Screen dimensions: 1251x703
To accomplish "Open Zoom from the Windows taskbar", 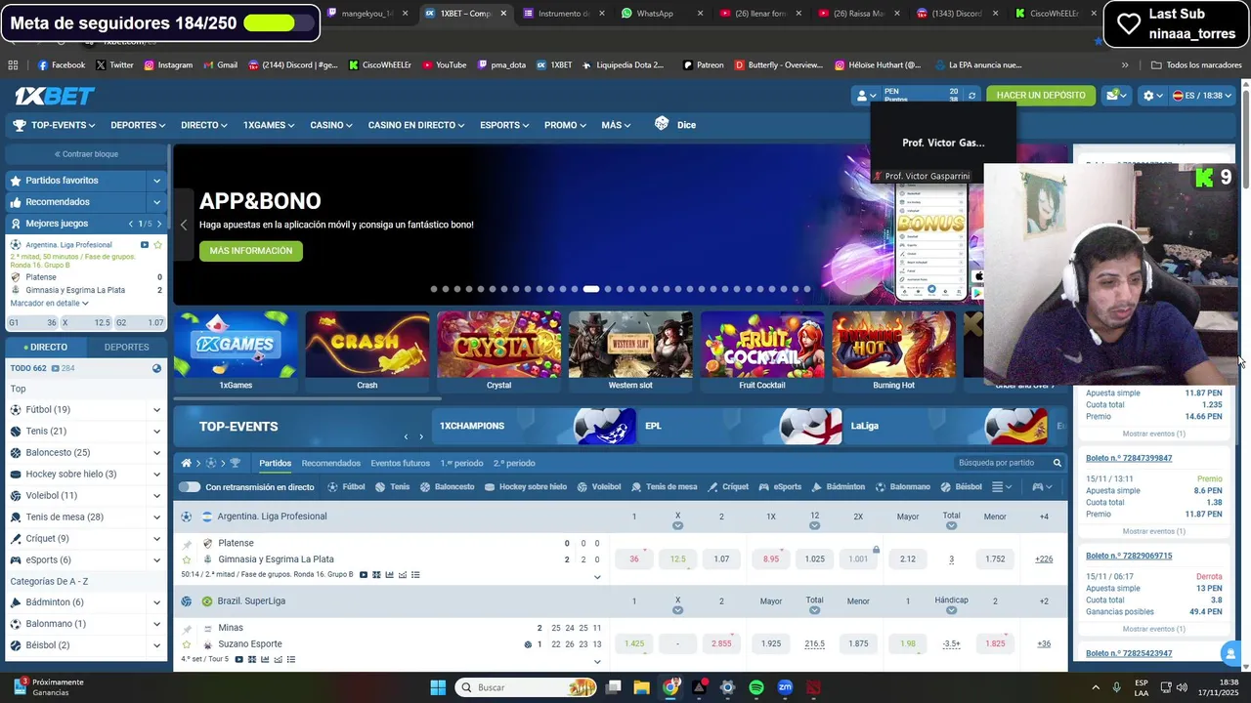I will pyautogui.click(x=785, y=687).
